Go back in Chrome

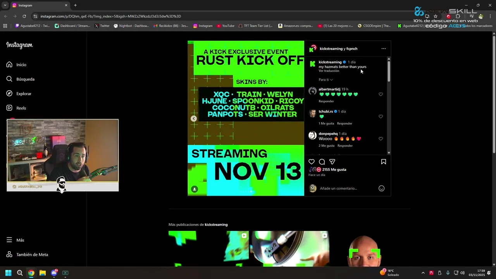[5, 16]
